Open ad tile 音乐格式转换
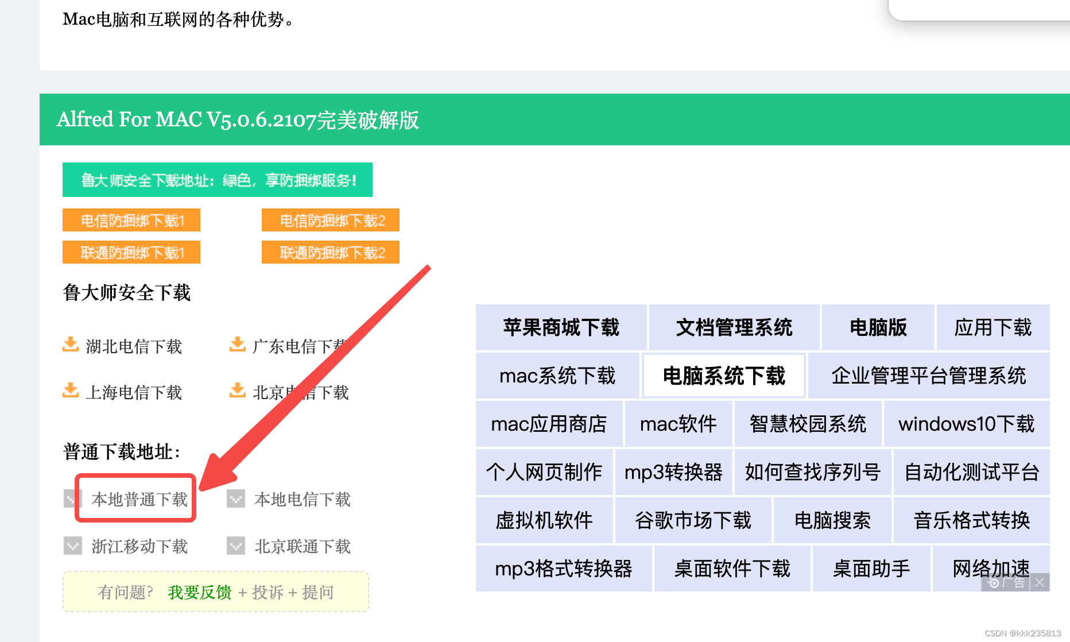Viewport: 1070px width, 642px height. coord(972,520)
